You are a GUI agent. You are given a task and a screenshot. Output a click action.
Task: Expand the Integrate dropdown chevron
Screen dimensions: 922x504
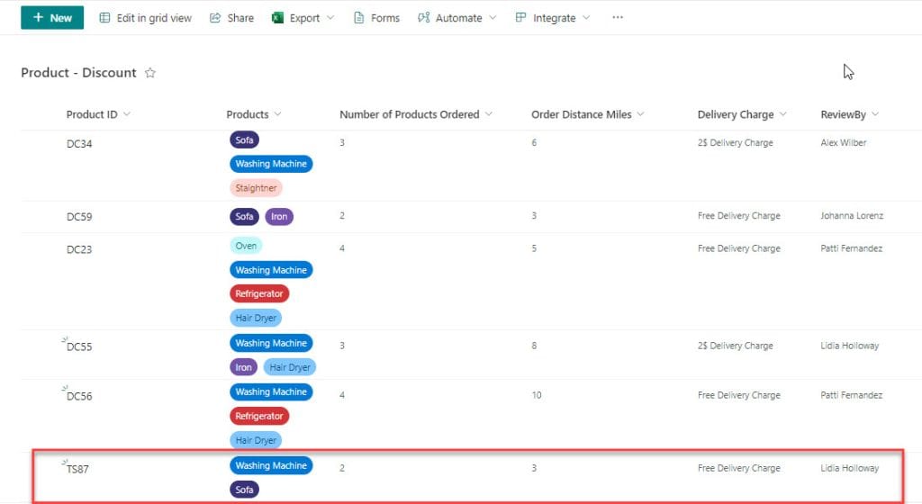tap(586, 18)
